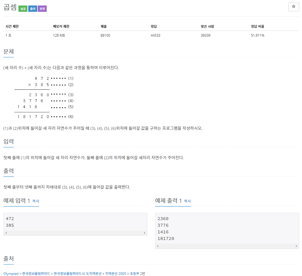Screen dimensions: 302x276
Task: Click the 곱셈 problem title
Action: 10,8
